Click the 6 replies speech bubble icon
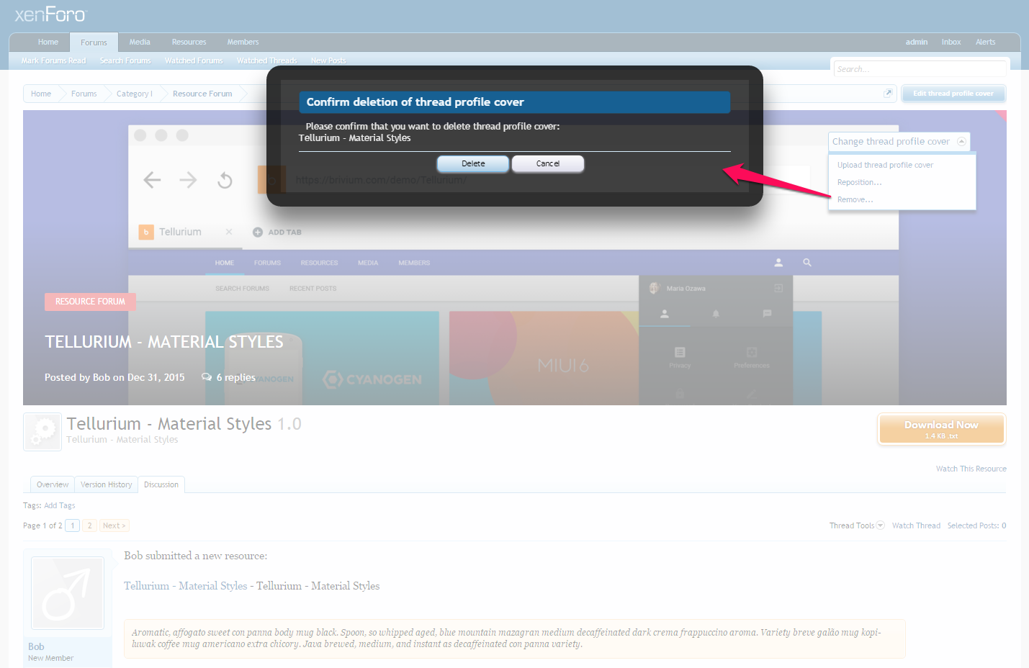This screenshot has width=1029, height=668. [x=207, y=377]
